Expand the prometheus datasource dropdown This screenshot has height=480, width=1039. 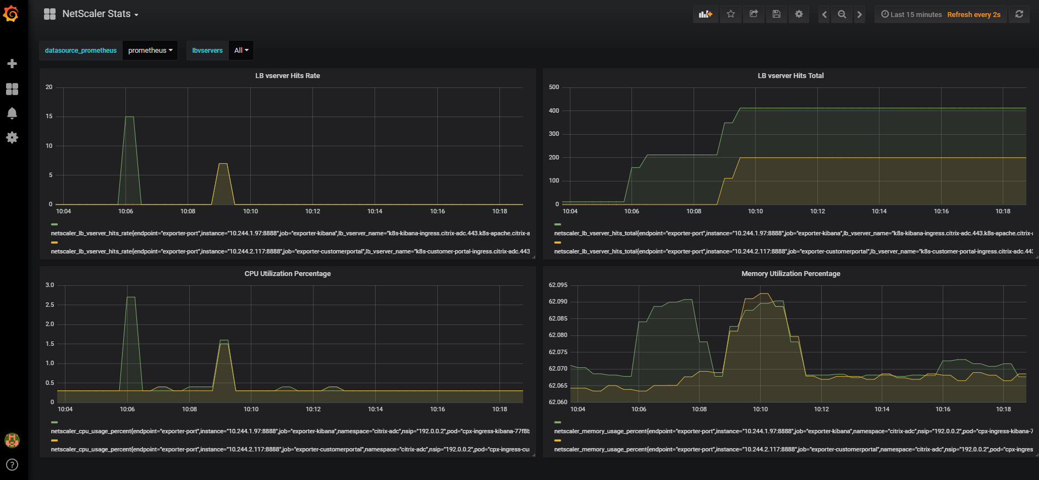pyautogui.click(x=150, y=51)
